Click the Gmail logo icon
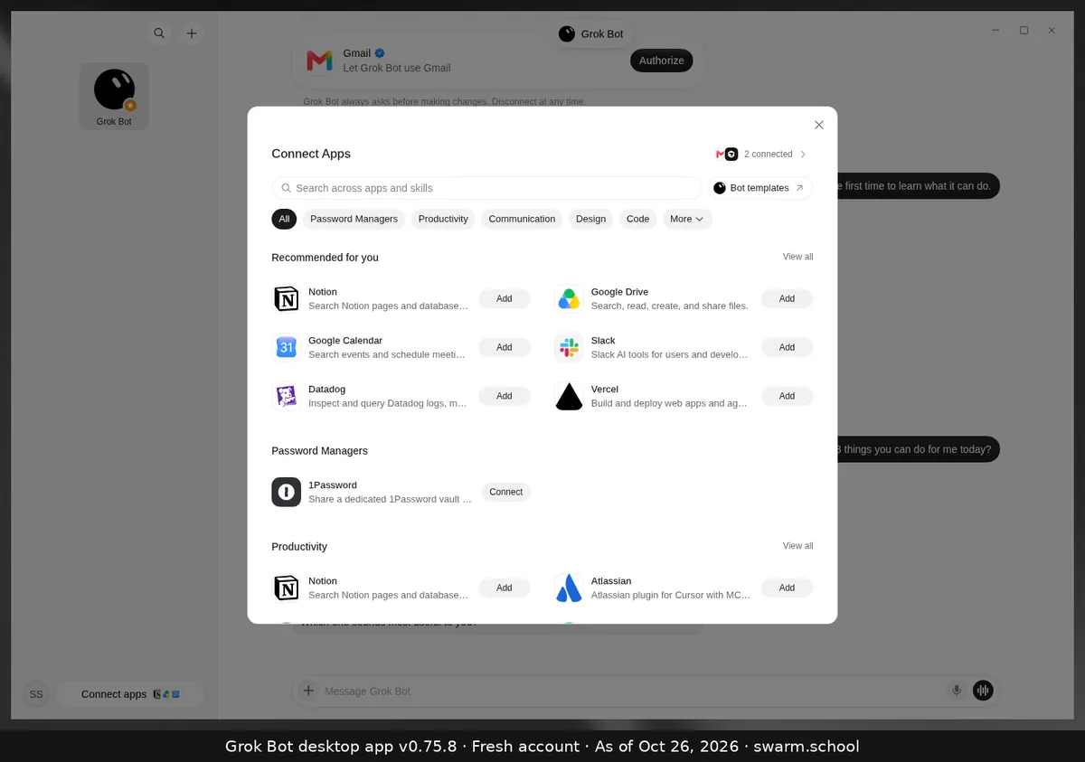1085x762 pixels. coord(319,61)
